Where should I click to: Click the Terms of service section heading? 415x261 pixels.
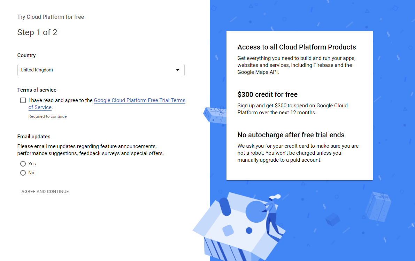tap(37, 90)
